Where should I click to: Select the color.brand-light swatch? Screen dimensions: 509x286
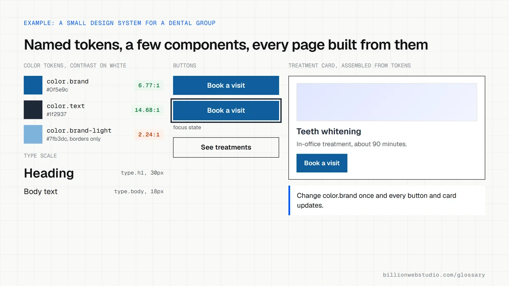tap(33, 134)
